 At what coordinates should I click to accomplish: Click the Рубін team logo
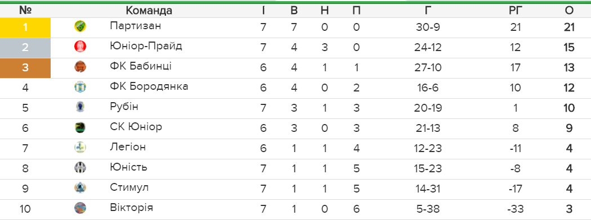point(80,107)
